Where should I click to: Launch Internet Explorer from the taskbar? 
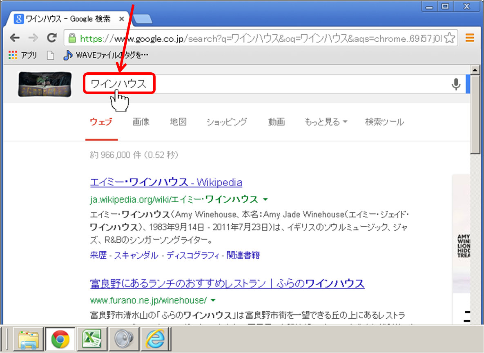155,339
